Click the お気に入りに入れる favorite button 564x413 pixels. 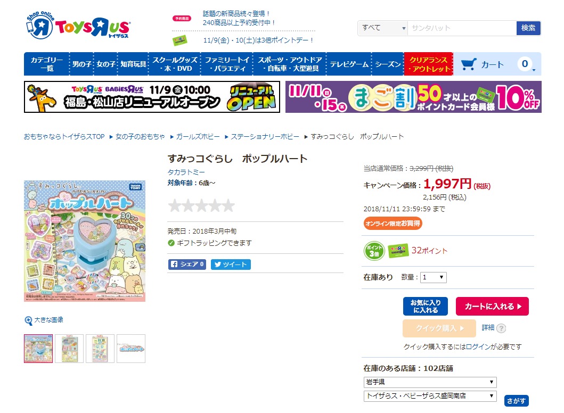[426, 307]
